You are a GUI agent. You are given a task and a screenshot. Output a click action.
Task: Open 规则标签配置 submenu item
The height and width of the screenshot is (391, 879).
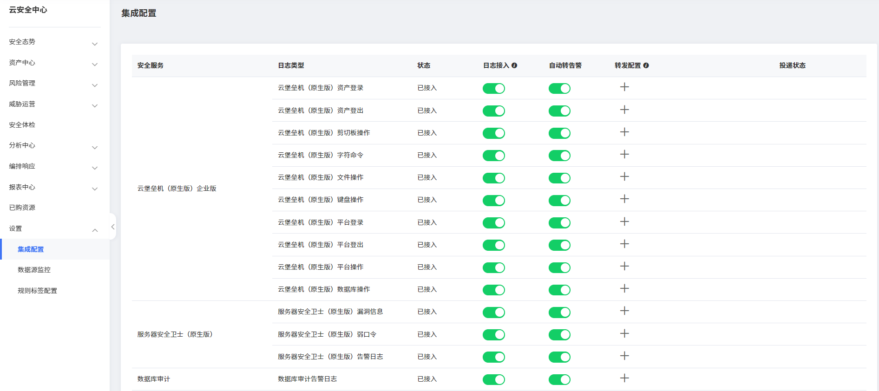click(37, 291)
